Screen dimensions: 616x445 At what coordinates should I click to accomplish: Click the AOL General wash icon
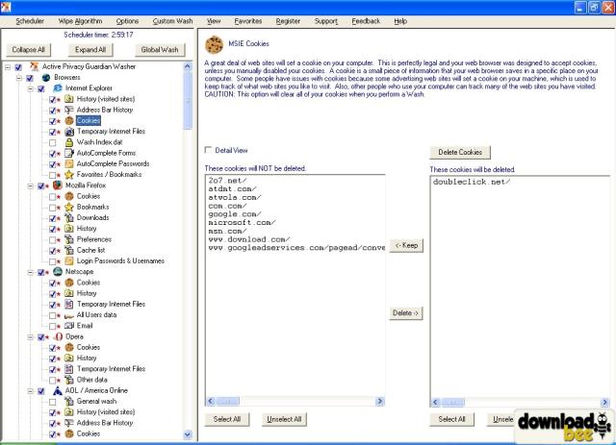tap(69, 402)
